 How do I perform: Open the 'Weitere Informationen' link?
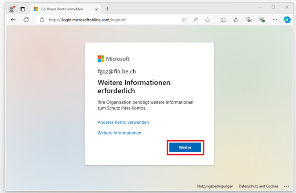(x=119, y=133)
